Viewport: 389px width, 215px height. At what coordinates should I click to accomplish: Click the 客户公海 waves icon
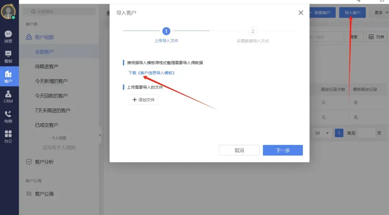point(29,193)
